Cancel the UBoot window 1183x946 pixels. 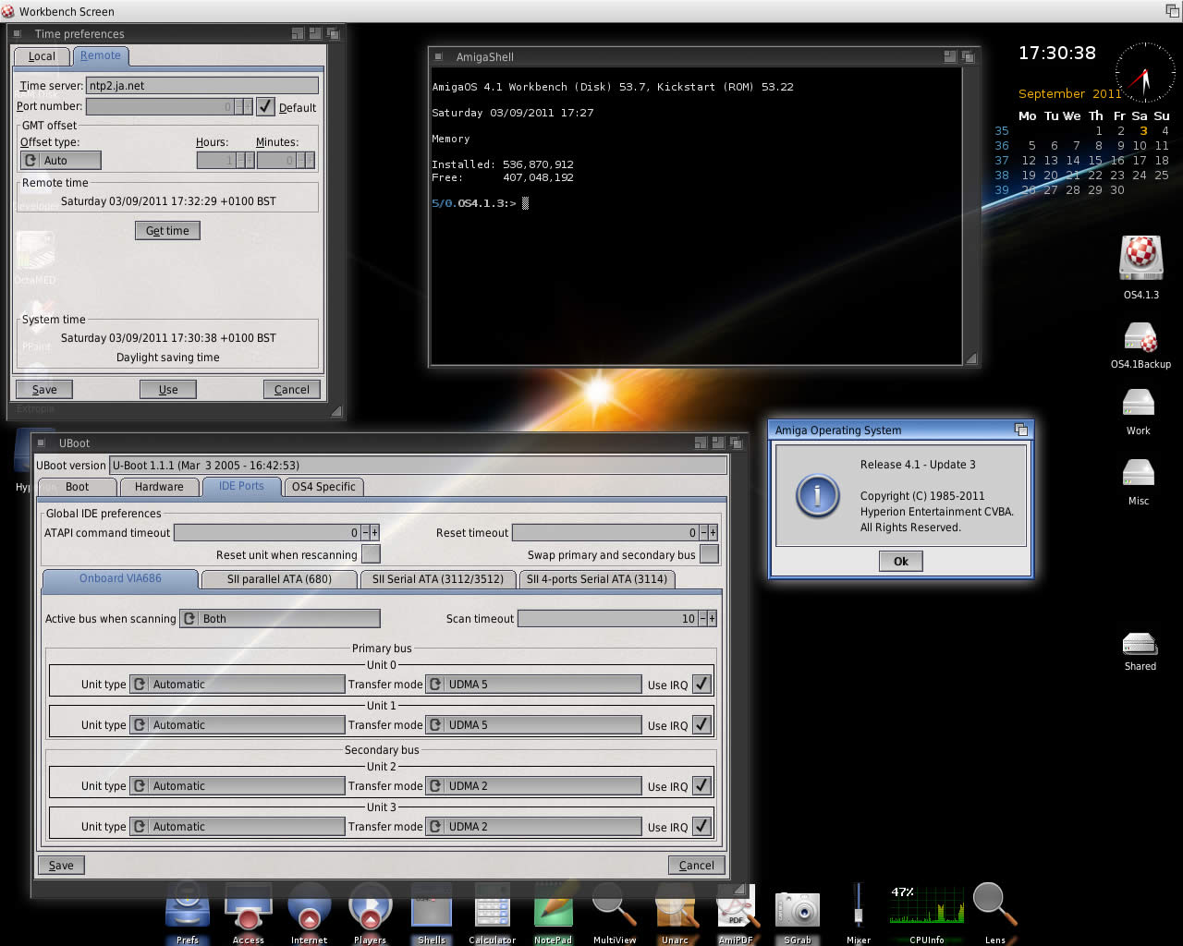pos(697,866)
